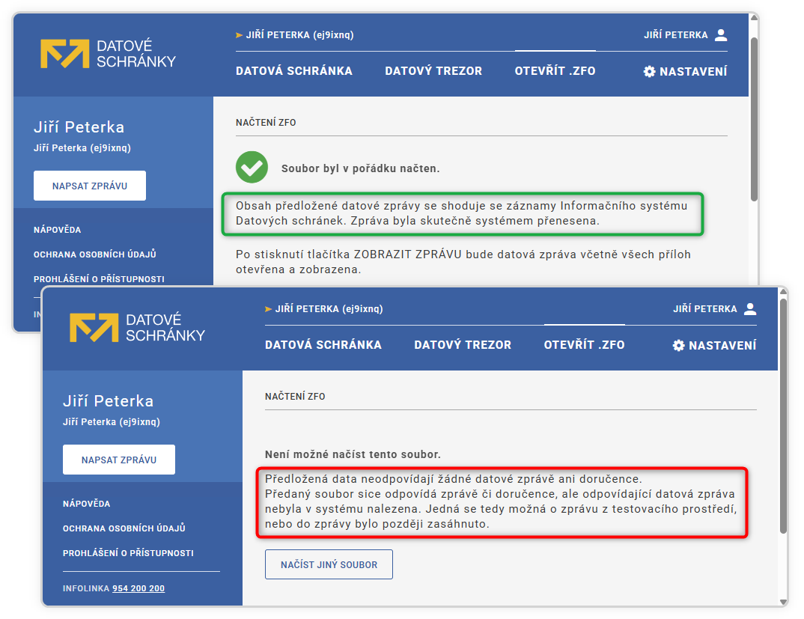Open Nápověda link in back window

(58, 230)
